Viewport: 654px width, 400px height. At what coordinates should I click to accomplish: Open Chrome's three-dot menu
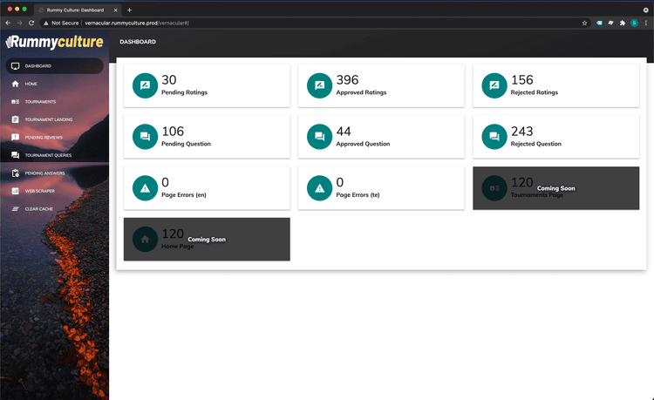645,23
